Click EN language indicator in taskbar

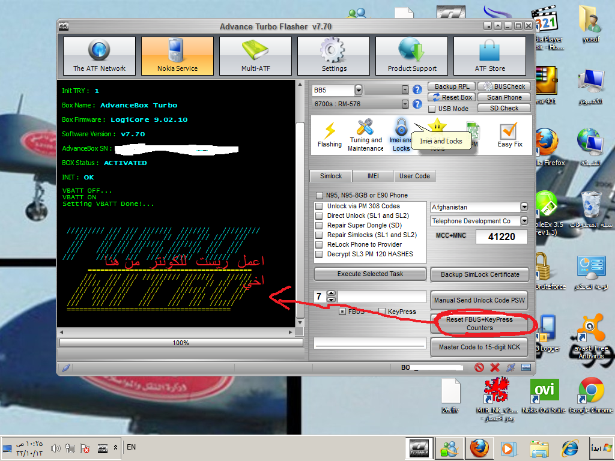click(x=132, y=447)
